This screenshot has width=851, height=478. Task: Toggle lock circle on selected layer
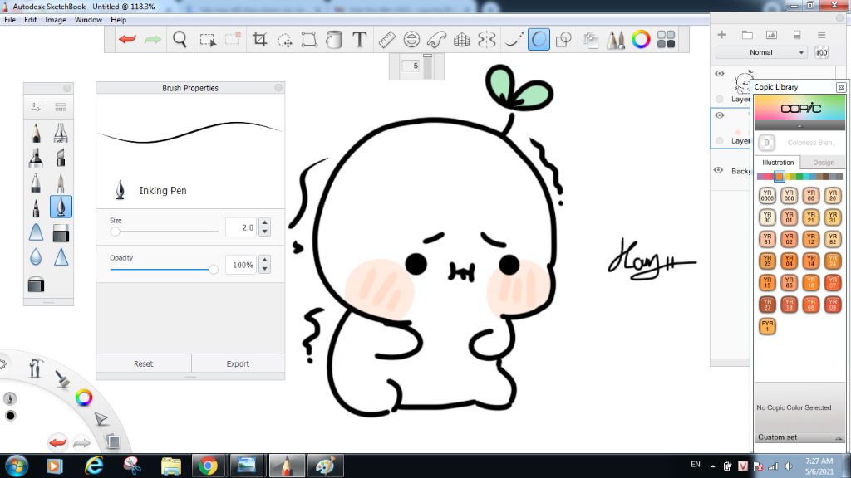click(720, 141)
